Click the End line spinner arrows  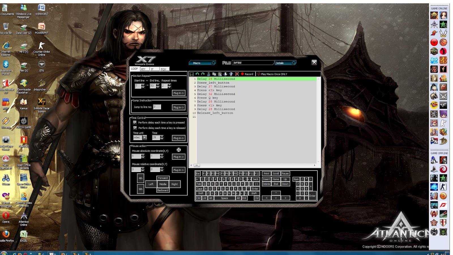pos(158,86)
